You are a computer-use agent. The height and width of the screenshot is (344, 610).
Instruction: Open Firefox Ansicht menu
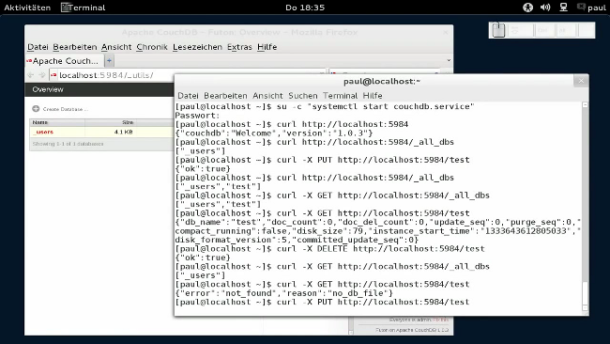click(x=116, y=47)
